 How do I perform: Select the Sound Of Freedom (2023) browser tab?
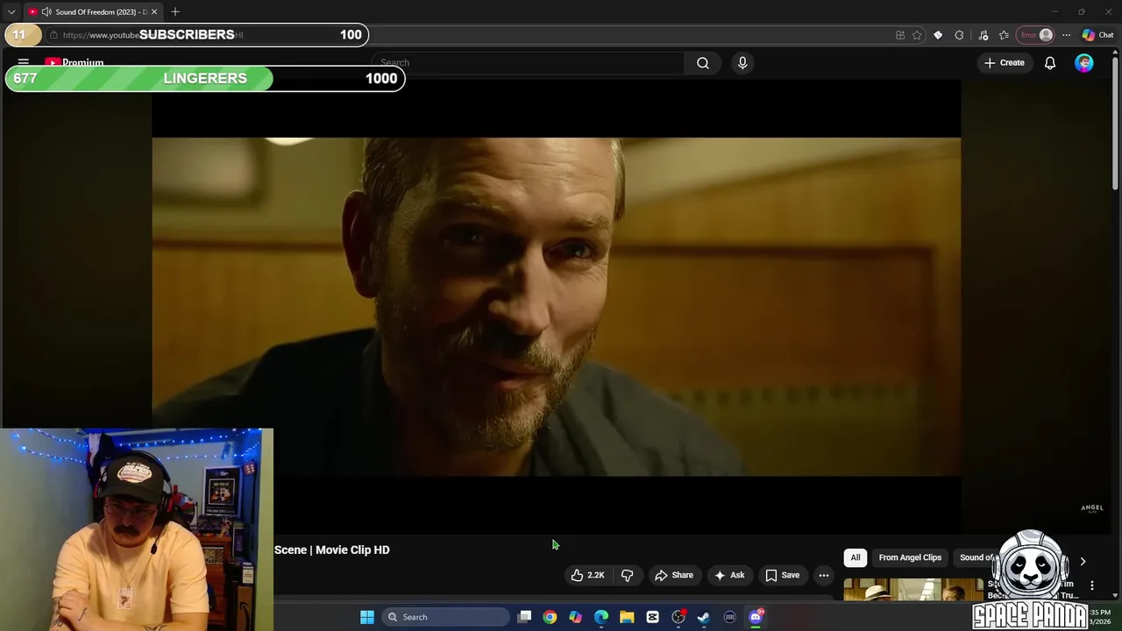93,12
